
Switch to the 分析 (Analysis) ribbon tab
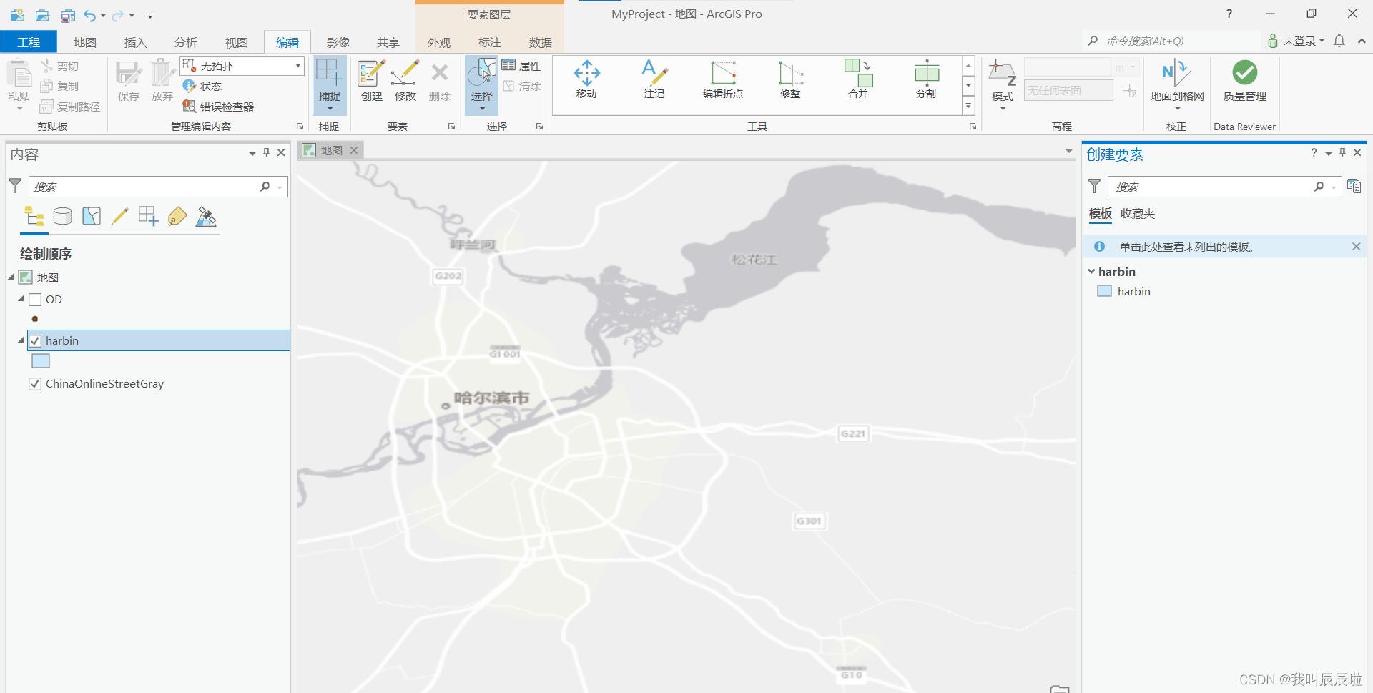tap(186, 42)
